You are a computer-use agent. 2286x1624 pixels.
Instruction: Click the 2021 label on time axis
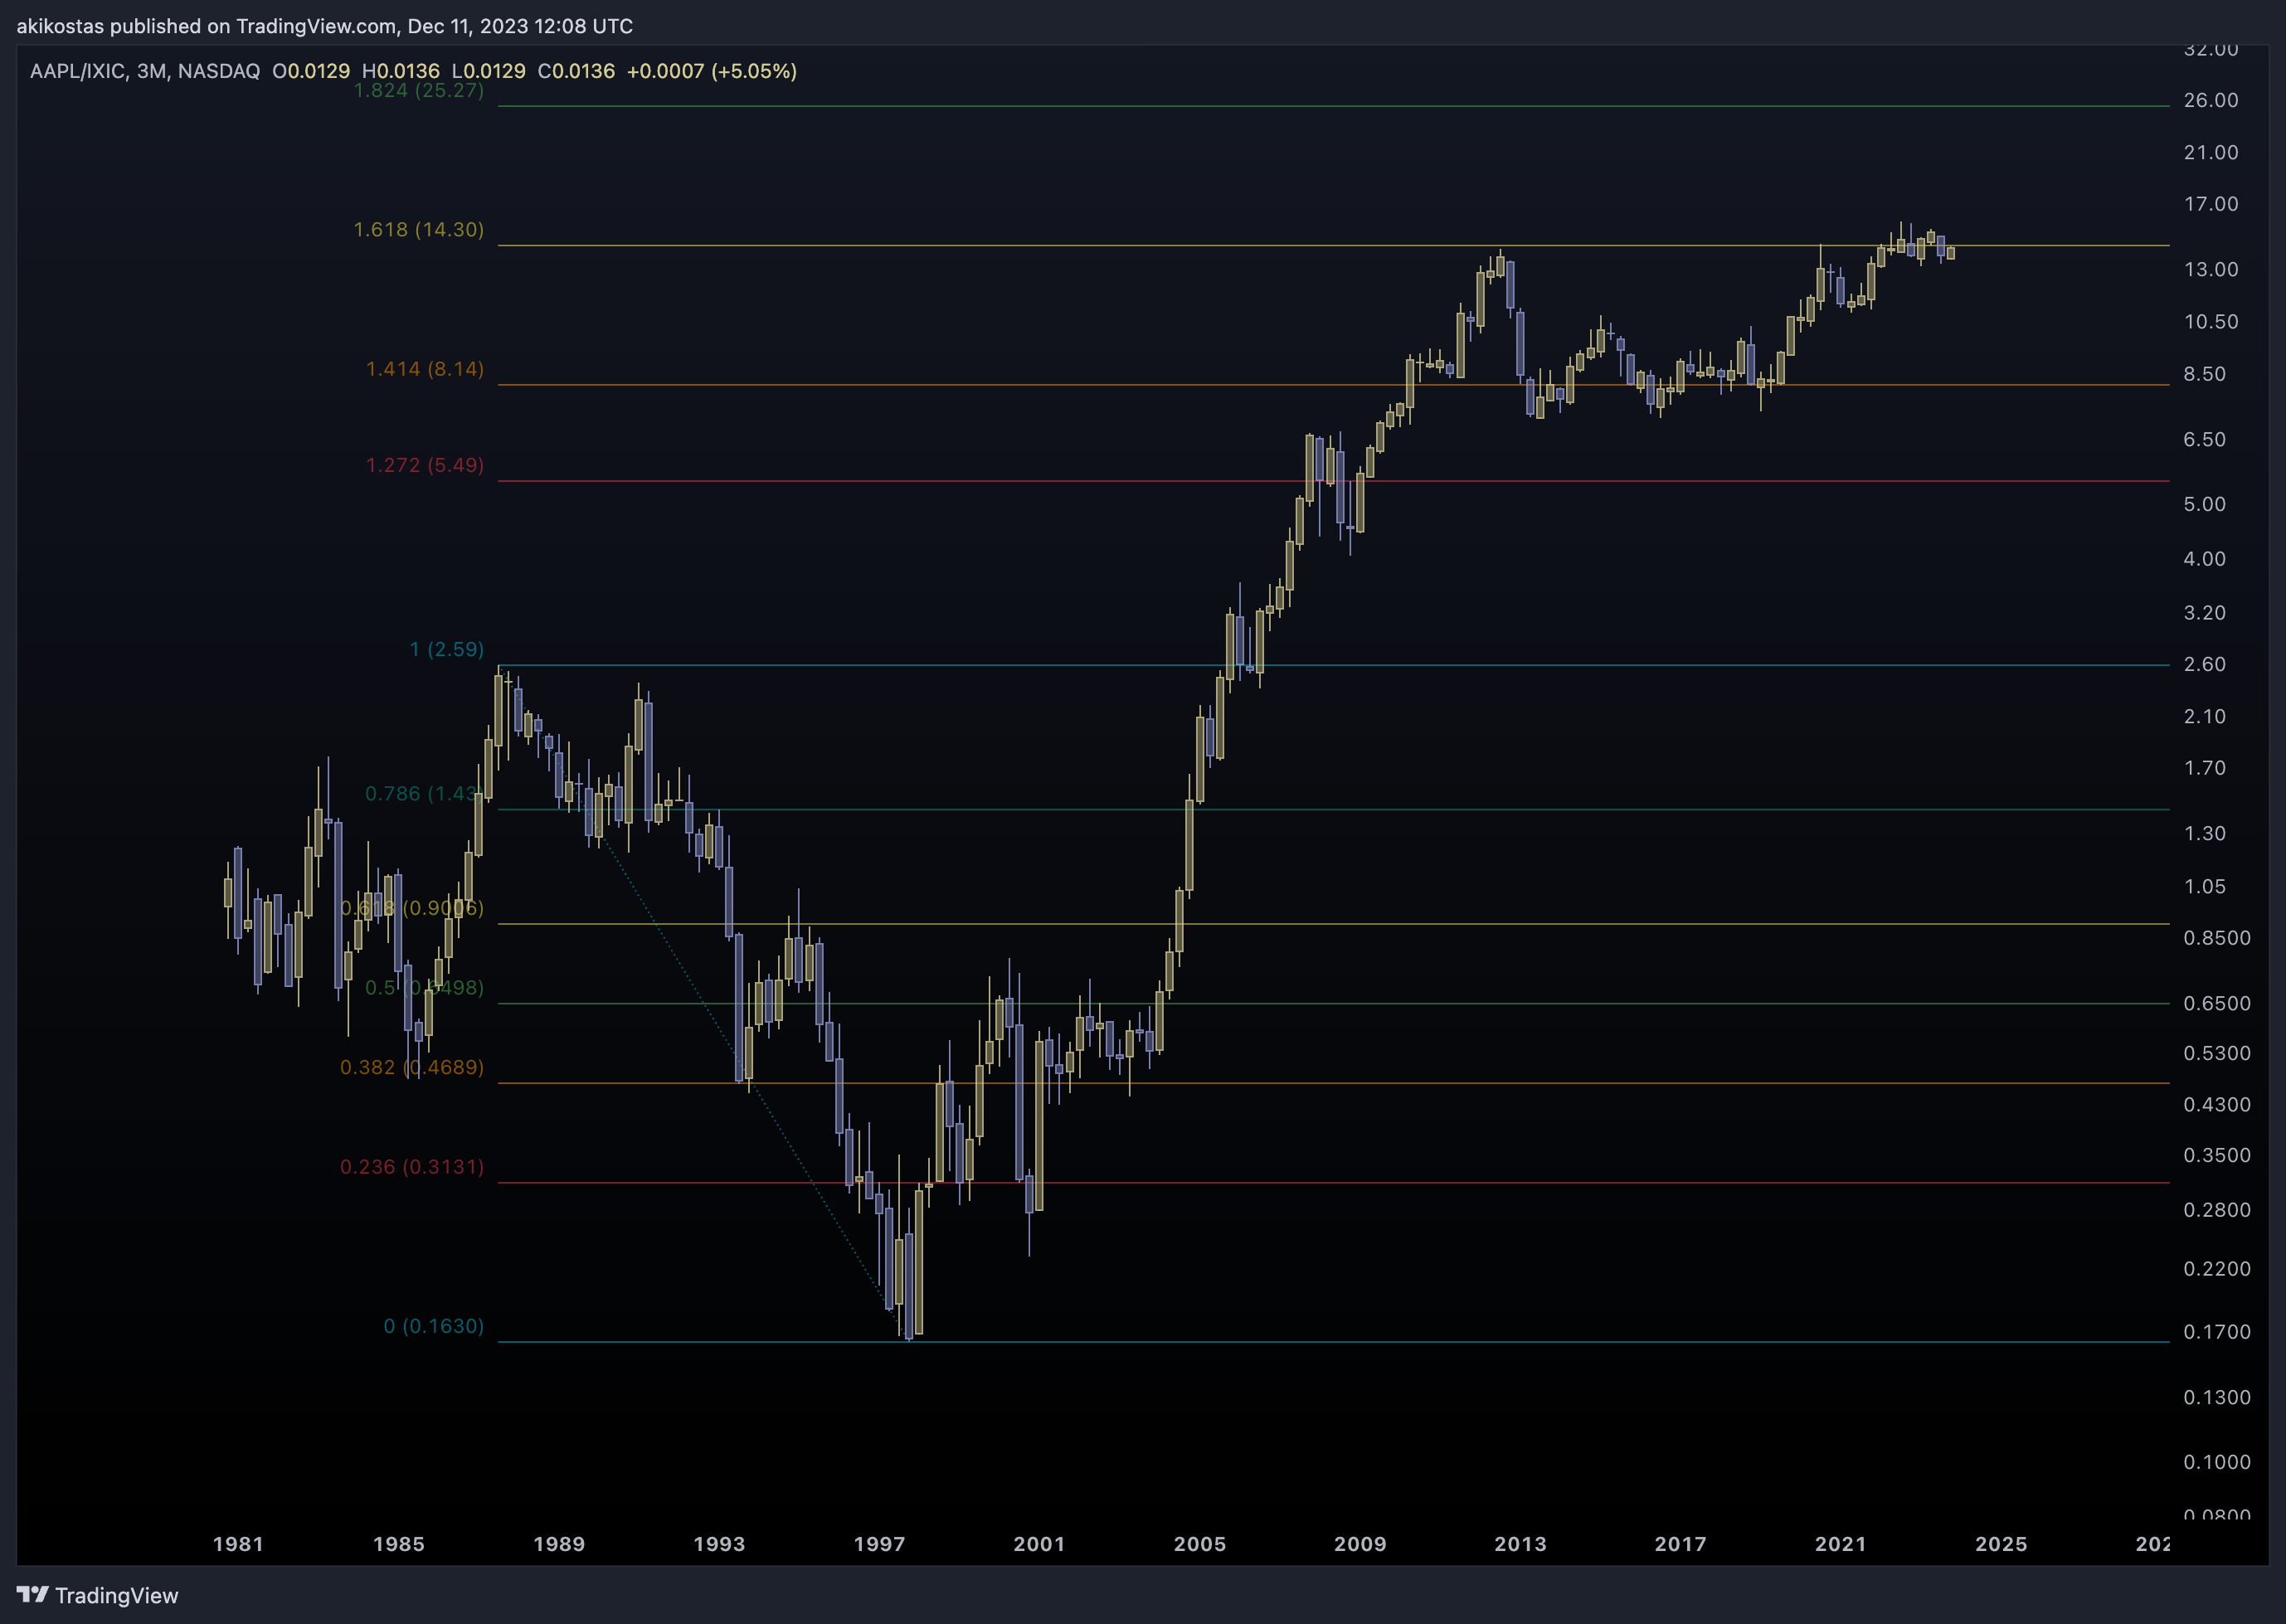tap(1841, 1544)
